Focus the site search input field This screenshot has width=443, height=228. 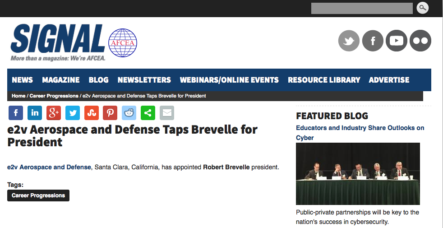click(x=362, y=8)
